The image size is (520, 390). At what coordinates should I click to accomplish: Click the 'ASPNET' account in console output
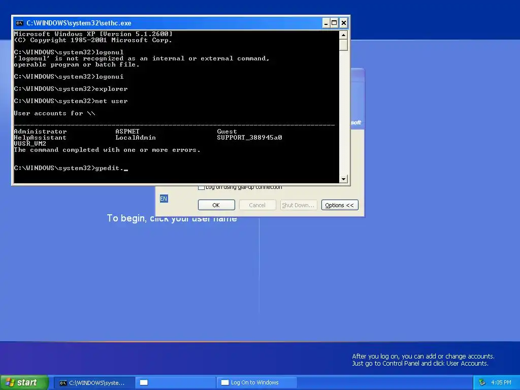pyautogui.click(x=127, y=132)
